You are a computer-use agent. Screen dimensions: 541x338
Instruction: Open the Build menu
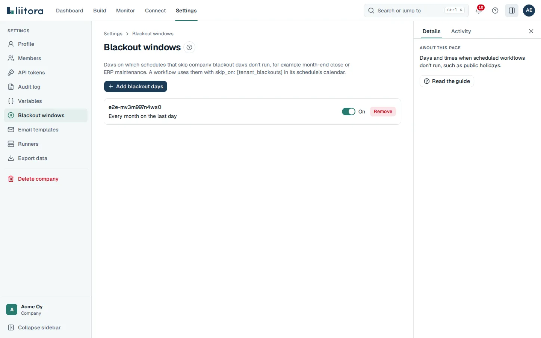(x=100, y=11)
